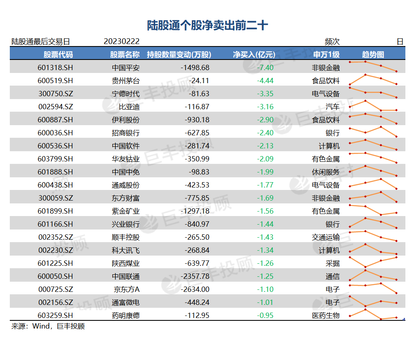The image size is (416, 342).
Task: Select the date value 20230222
Action: click(122, 41)
